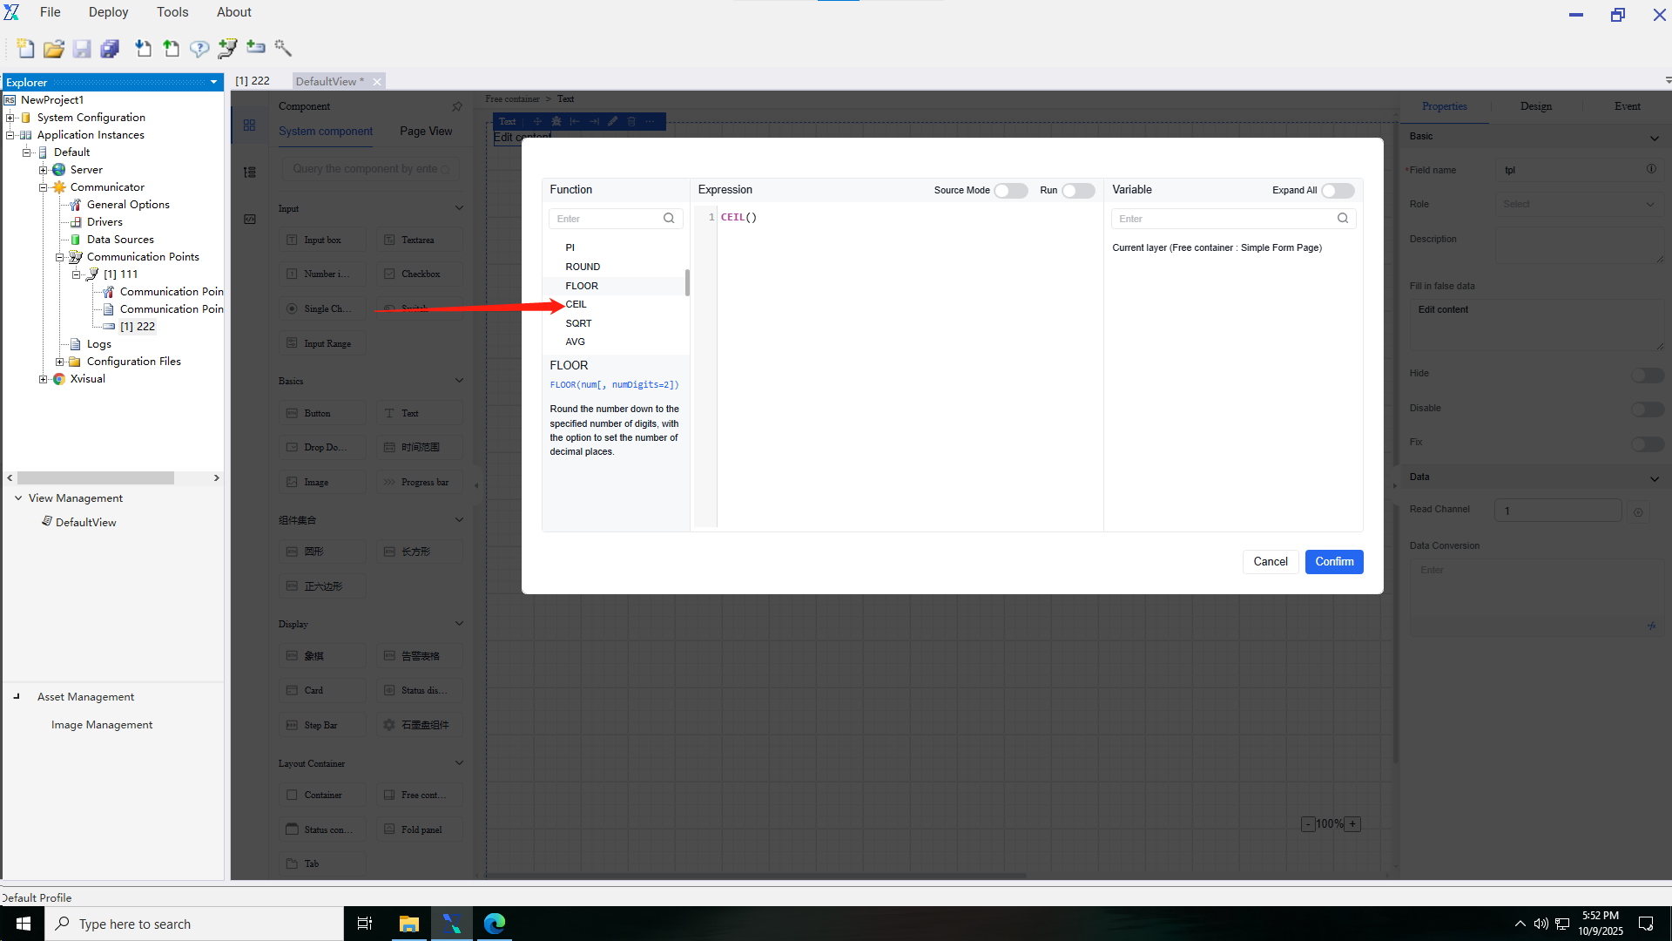Click the Confirm button
The width and height of the screenshot is (1672, 941).
point(1333,562)
